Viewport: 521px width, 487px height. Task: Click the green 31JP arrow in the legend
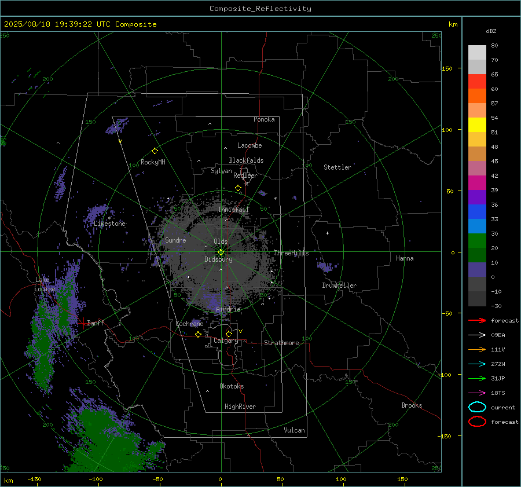[x=477, y=378]
